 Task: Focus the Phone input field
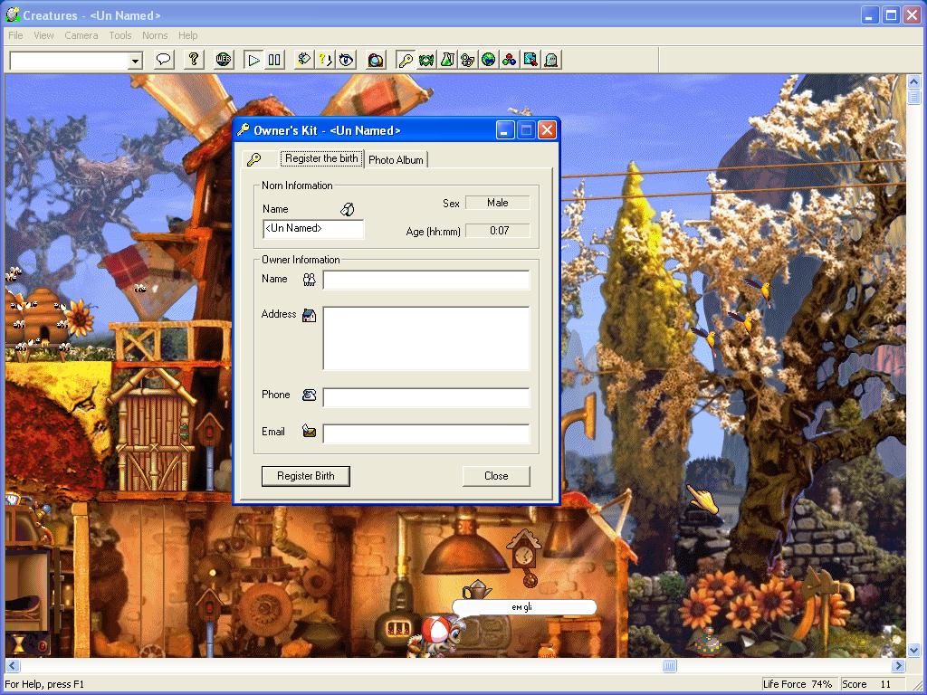pyautogui.click(x=426, y=398)
